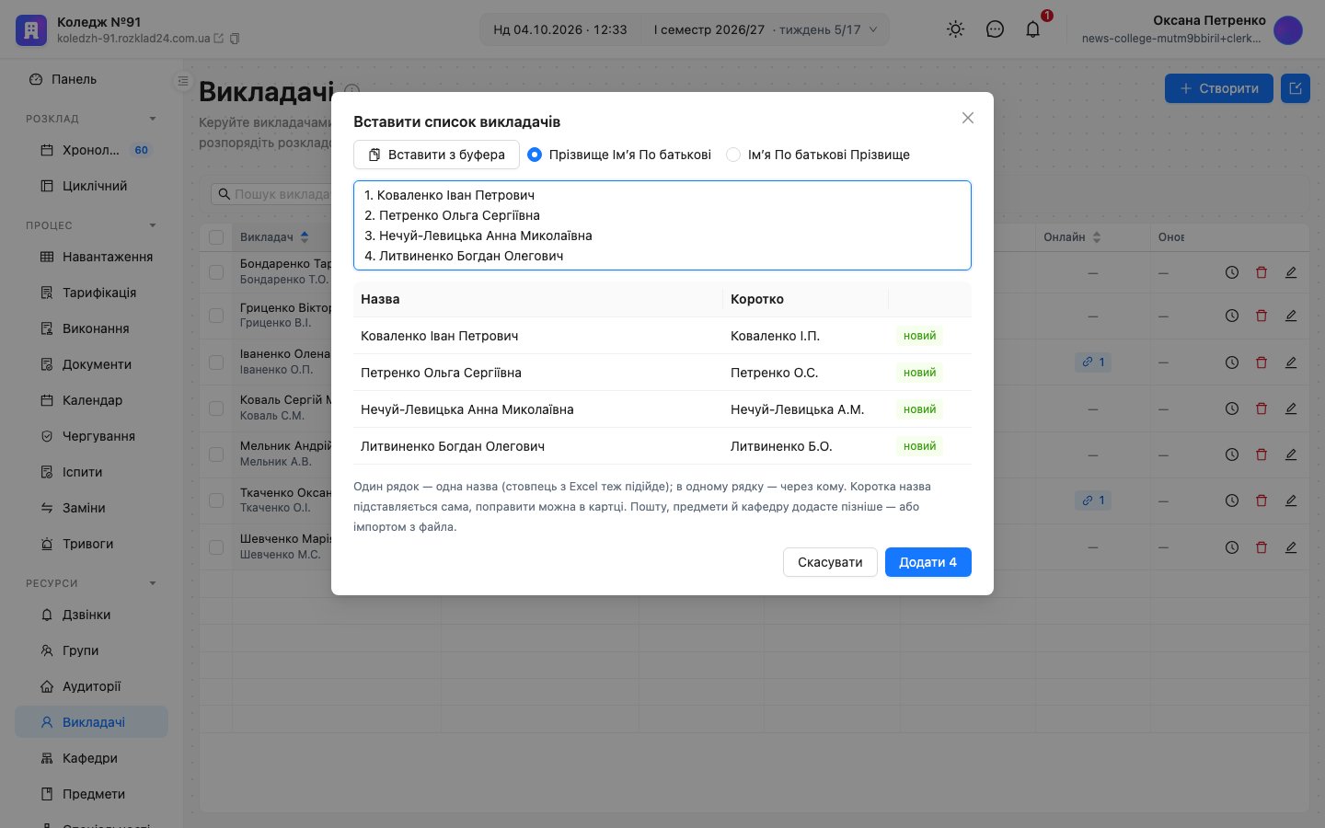This screenshot has width=1325, height=828.
Task: Click the Додати 4 button
Action: tap(927, 562)
